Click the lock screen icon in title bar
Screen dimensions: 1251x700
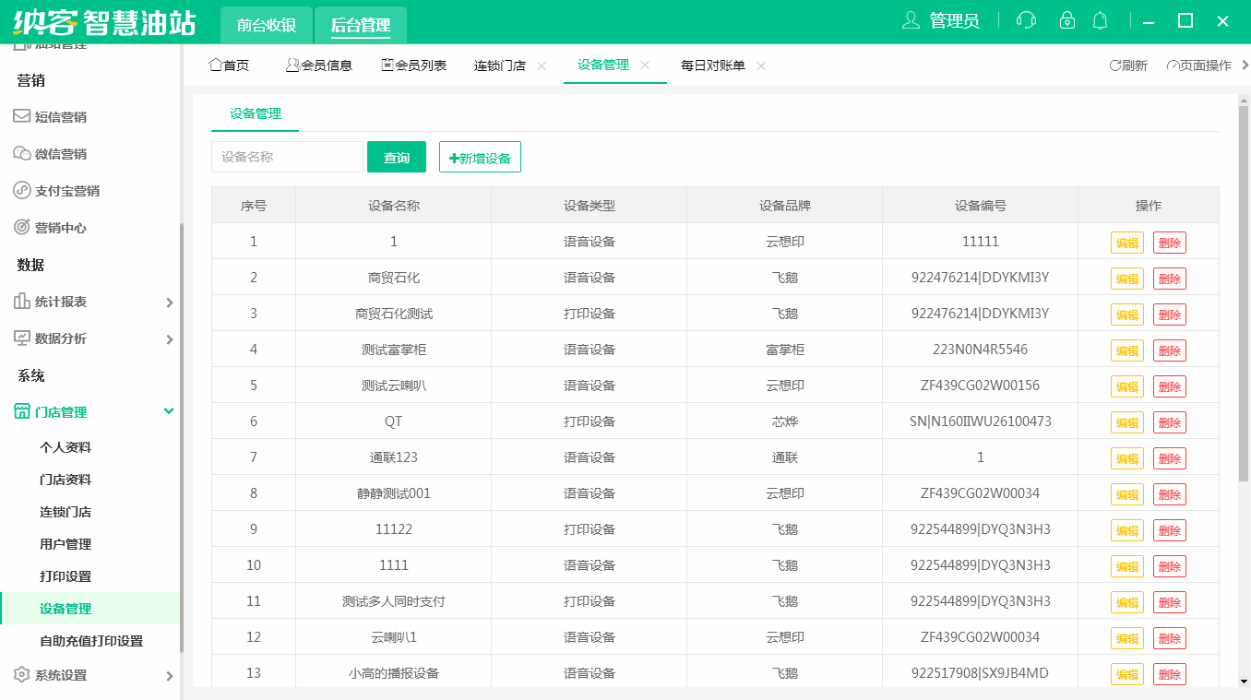tap(1066, 19)
